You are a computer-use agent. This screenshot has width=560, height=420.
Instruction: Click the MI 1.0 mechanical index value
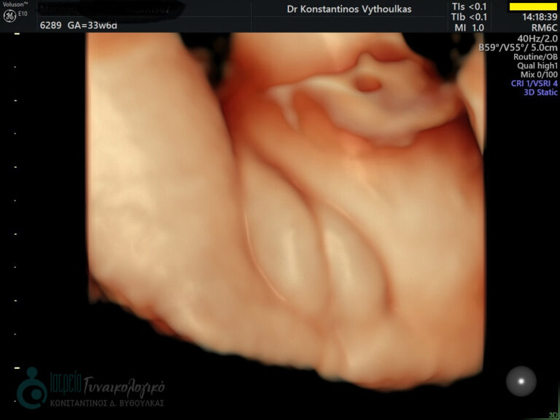(469, 27)
